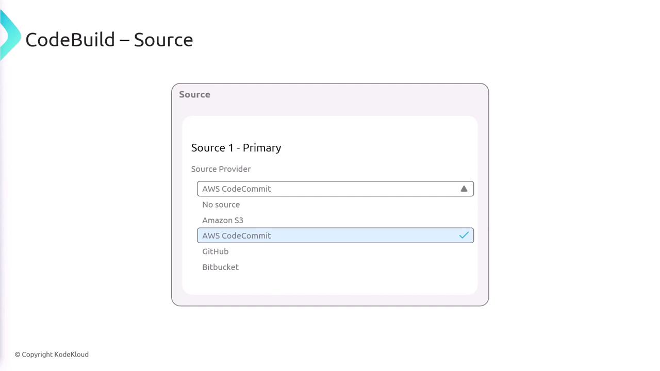Screen dimensions: 660x371
Task: Click the Source panel header
Action: 194,94
